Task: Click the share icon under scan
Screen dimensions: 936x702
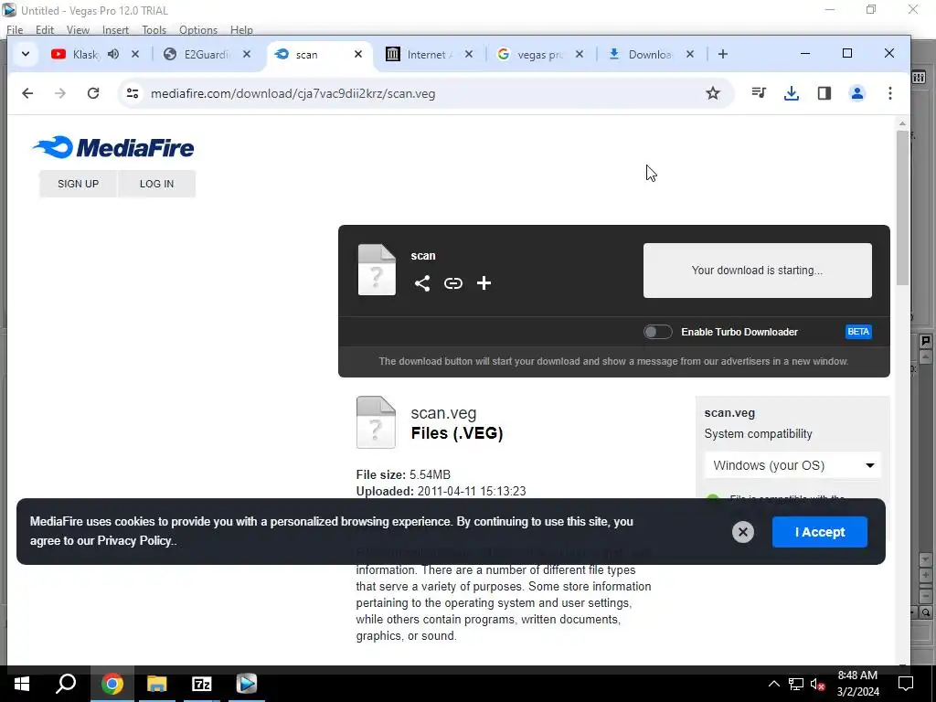Action: (422, 283)
